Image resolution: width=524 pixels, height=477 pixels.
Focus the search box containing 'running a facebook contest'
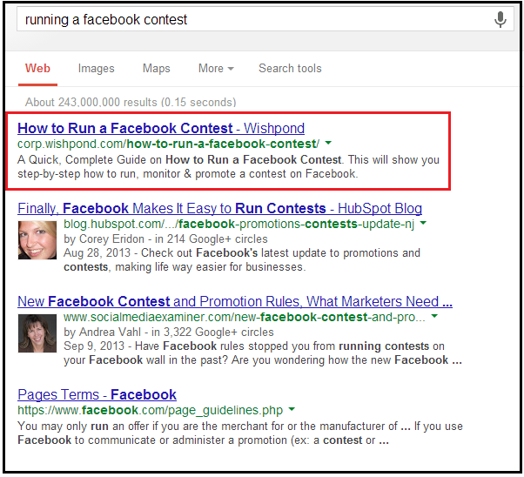(265, 19)
